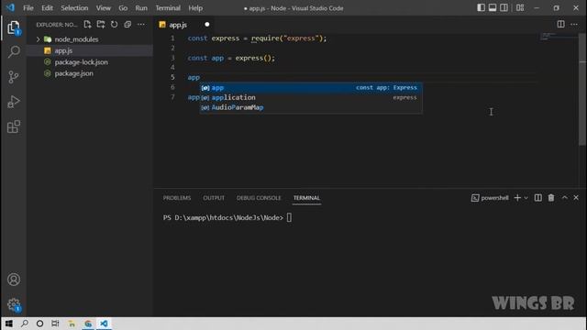The height and width of the screenshot is (330, 587).
Task: Create a new folder in Explorer
Action: [101, 25]
